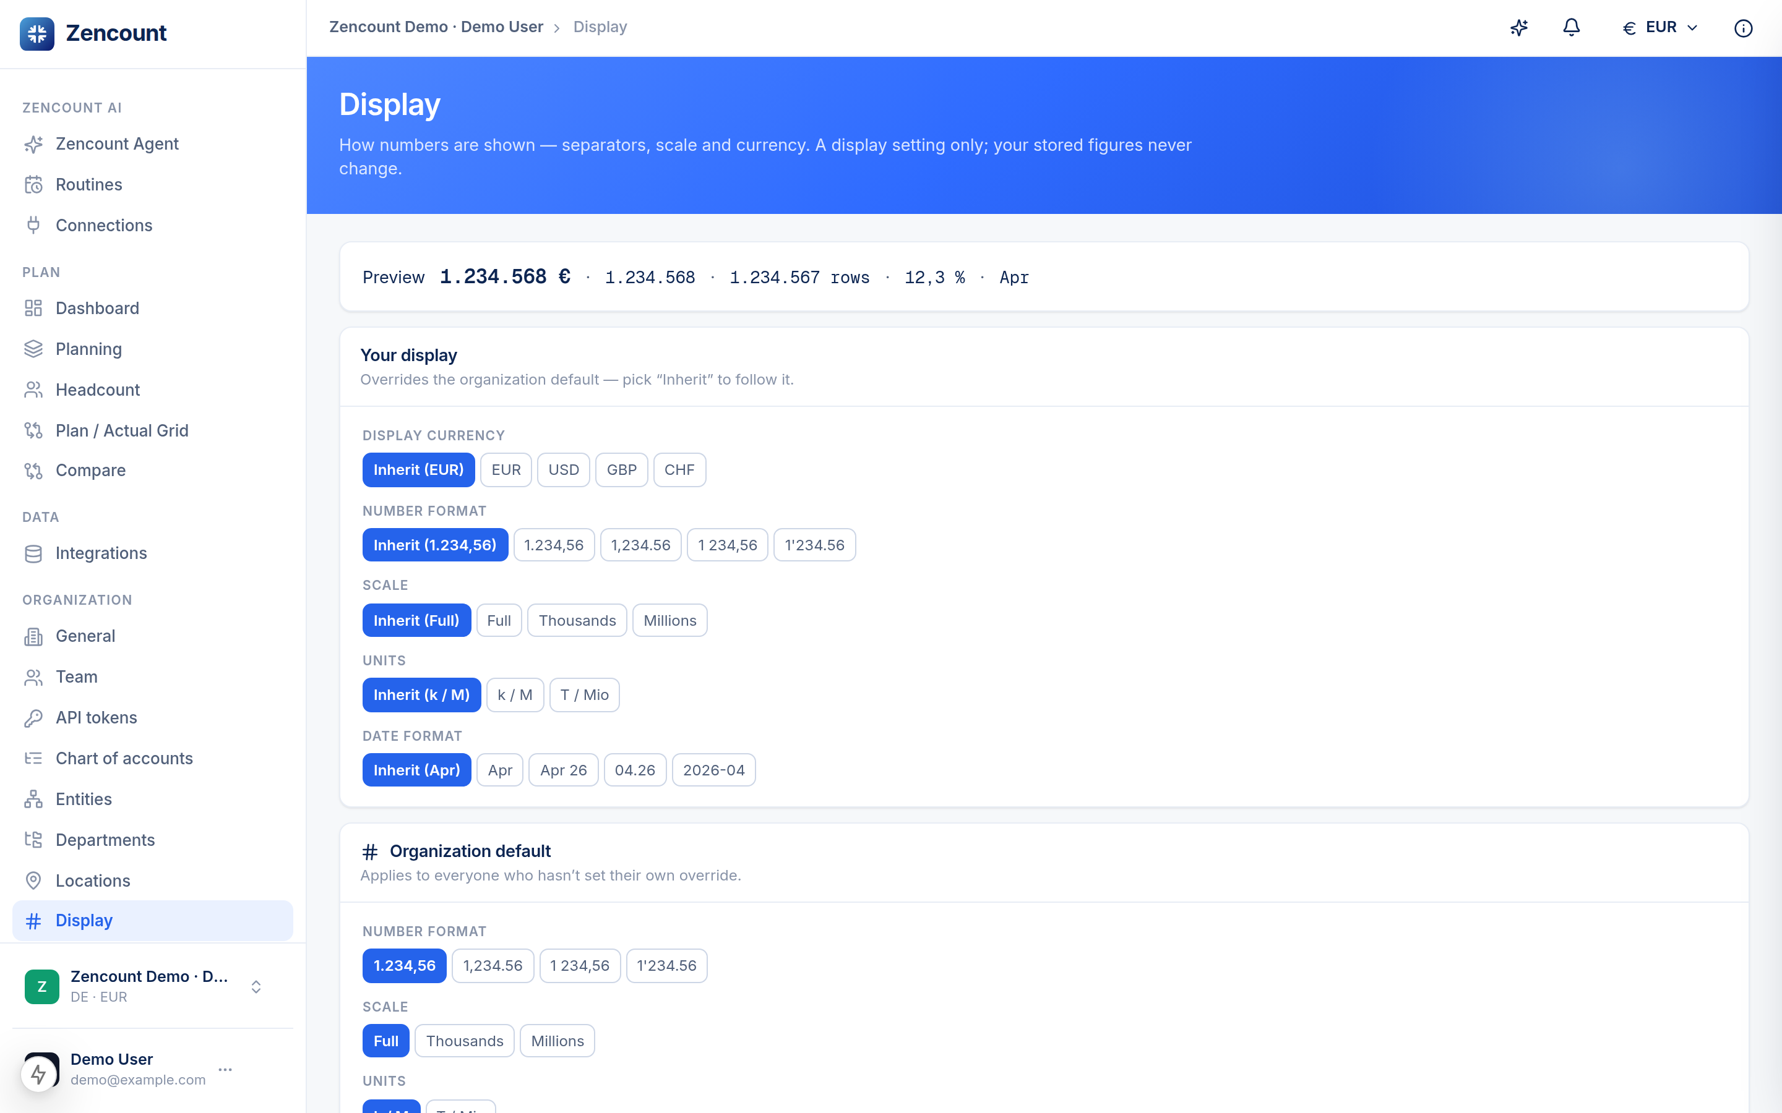Viewport: 1782px width, 1113px height.
Task: Set Your display scale to Thousands
Action: point(577,621)
